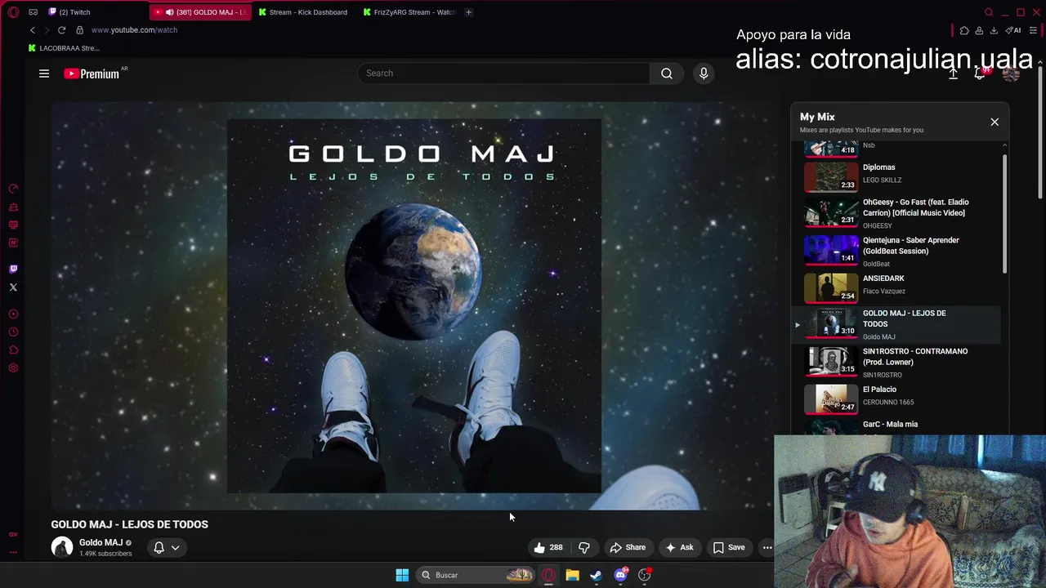Screen dimensions: 1046x588
Task: Go to YouTube Premium home logo
Action: coord(92,73)
